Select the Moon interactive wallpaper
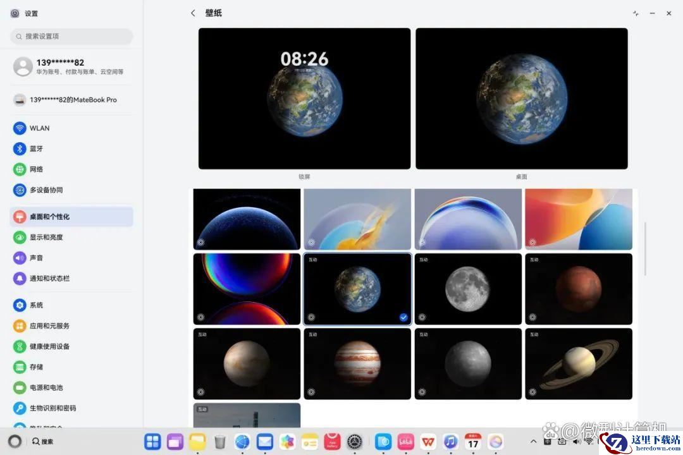This screenshot has height=455, width=683. [468, 289]
